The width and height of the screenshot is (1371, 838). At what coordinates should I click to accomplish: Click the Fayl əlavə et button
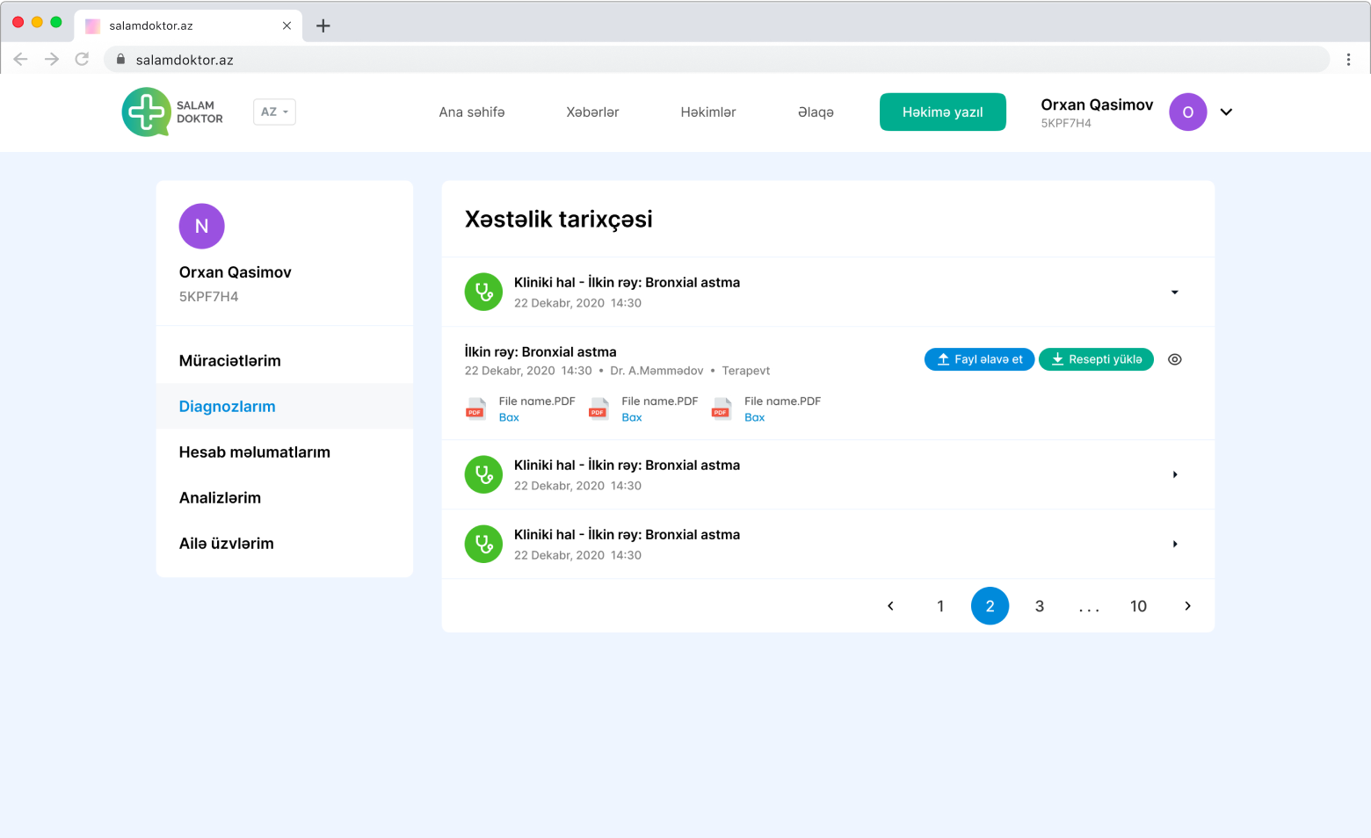979,359
